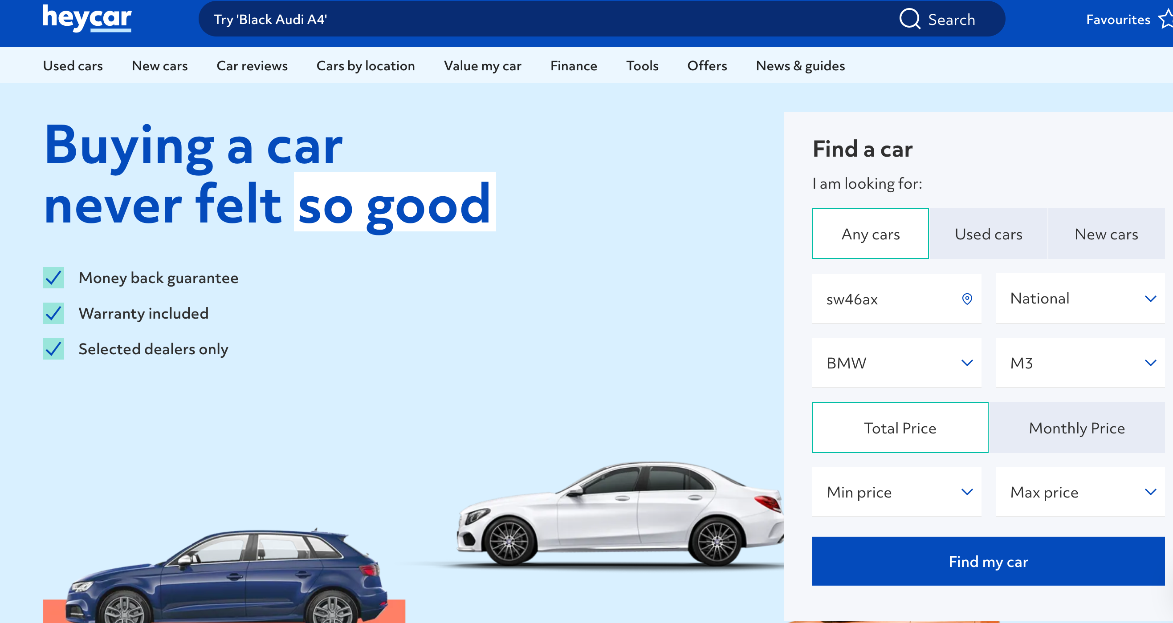Click the Selected dealers only checkmark icon

pyautogui.click(x=53, y=348)
